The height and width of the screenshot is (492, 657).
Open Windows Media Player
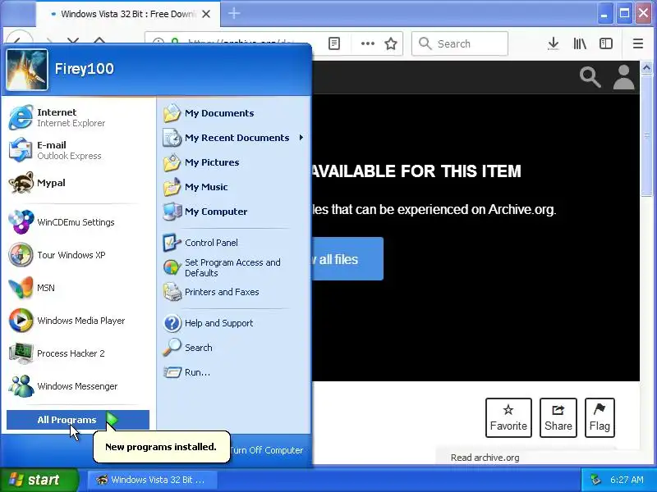pos(79,321)
